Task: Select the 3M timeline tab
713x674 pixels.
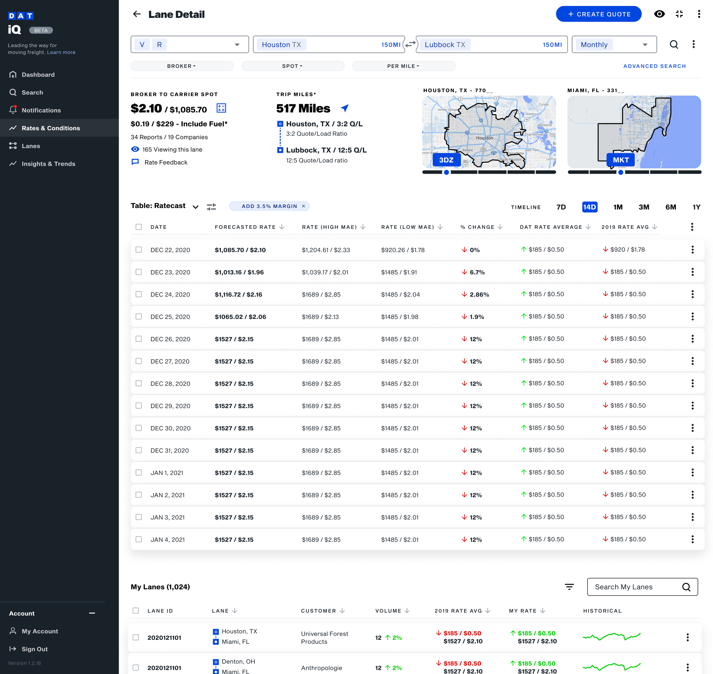Action: pyautogui.click(x=644, y=207)
